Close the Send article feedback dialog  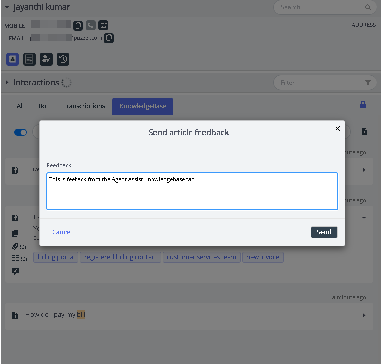(x=338, y=129)
